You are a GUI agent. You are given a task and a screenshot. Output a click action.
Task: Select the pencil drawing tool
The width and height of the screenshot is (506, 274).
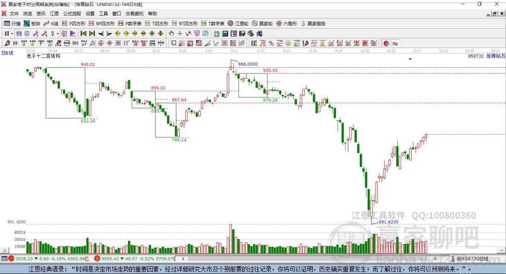point(7,43)
